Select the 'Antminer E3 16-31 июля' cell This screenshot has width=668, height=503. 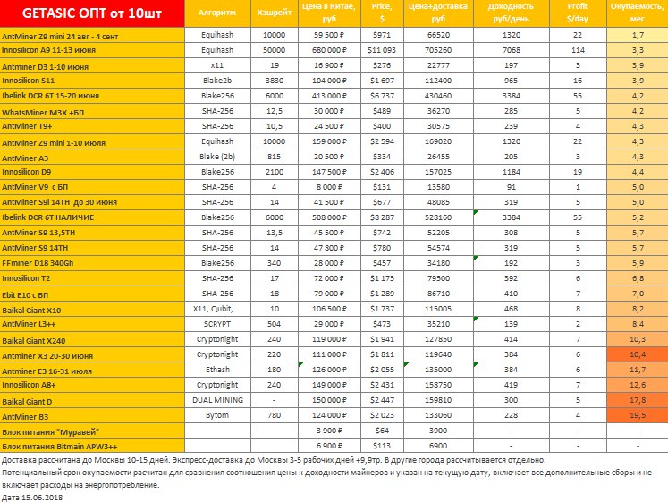(x=92, y=370)
